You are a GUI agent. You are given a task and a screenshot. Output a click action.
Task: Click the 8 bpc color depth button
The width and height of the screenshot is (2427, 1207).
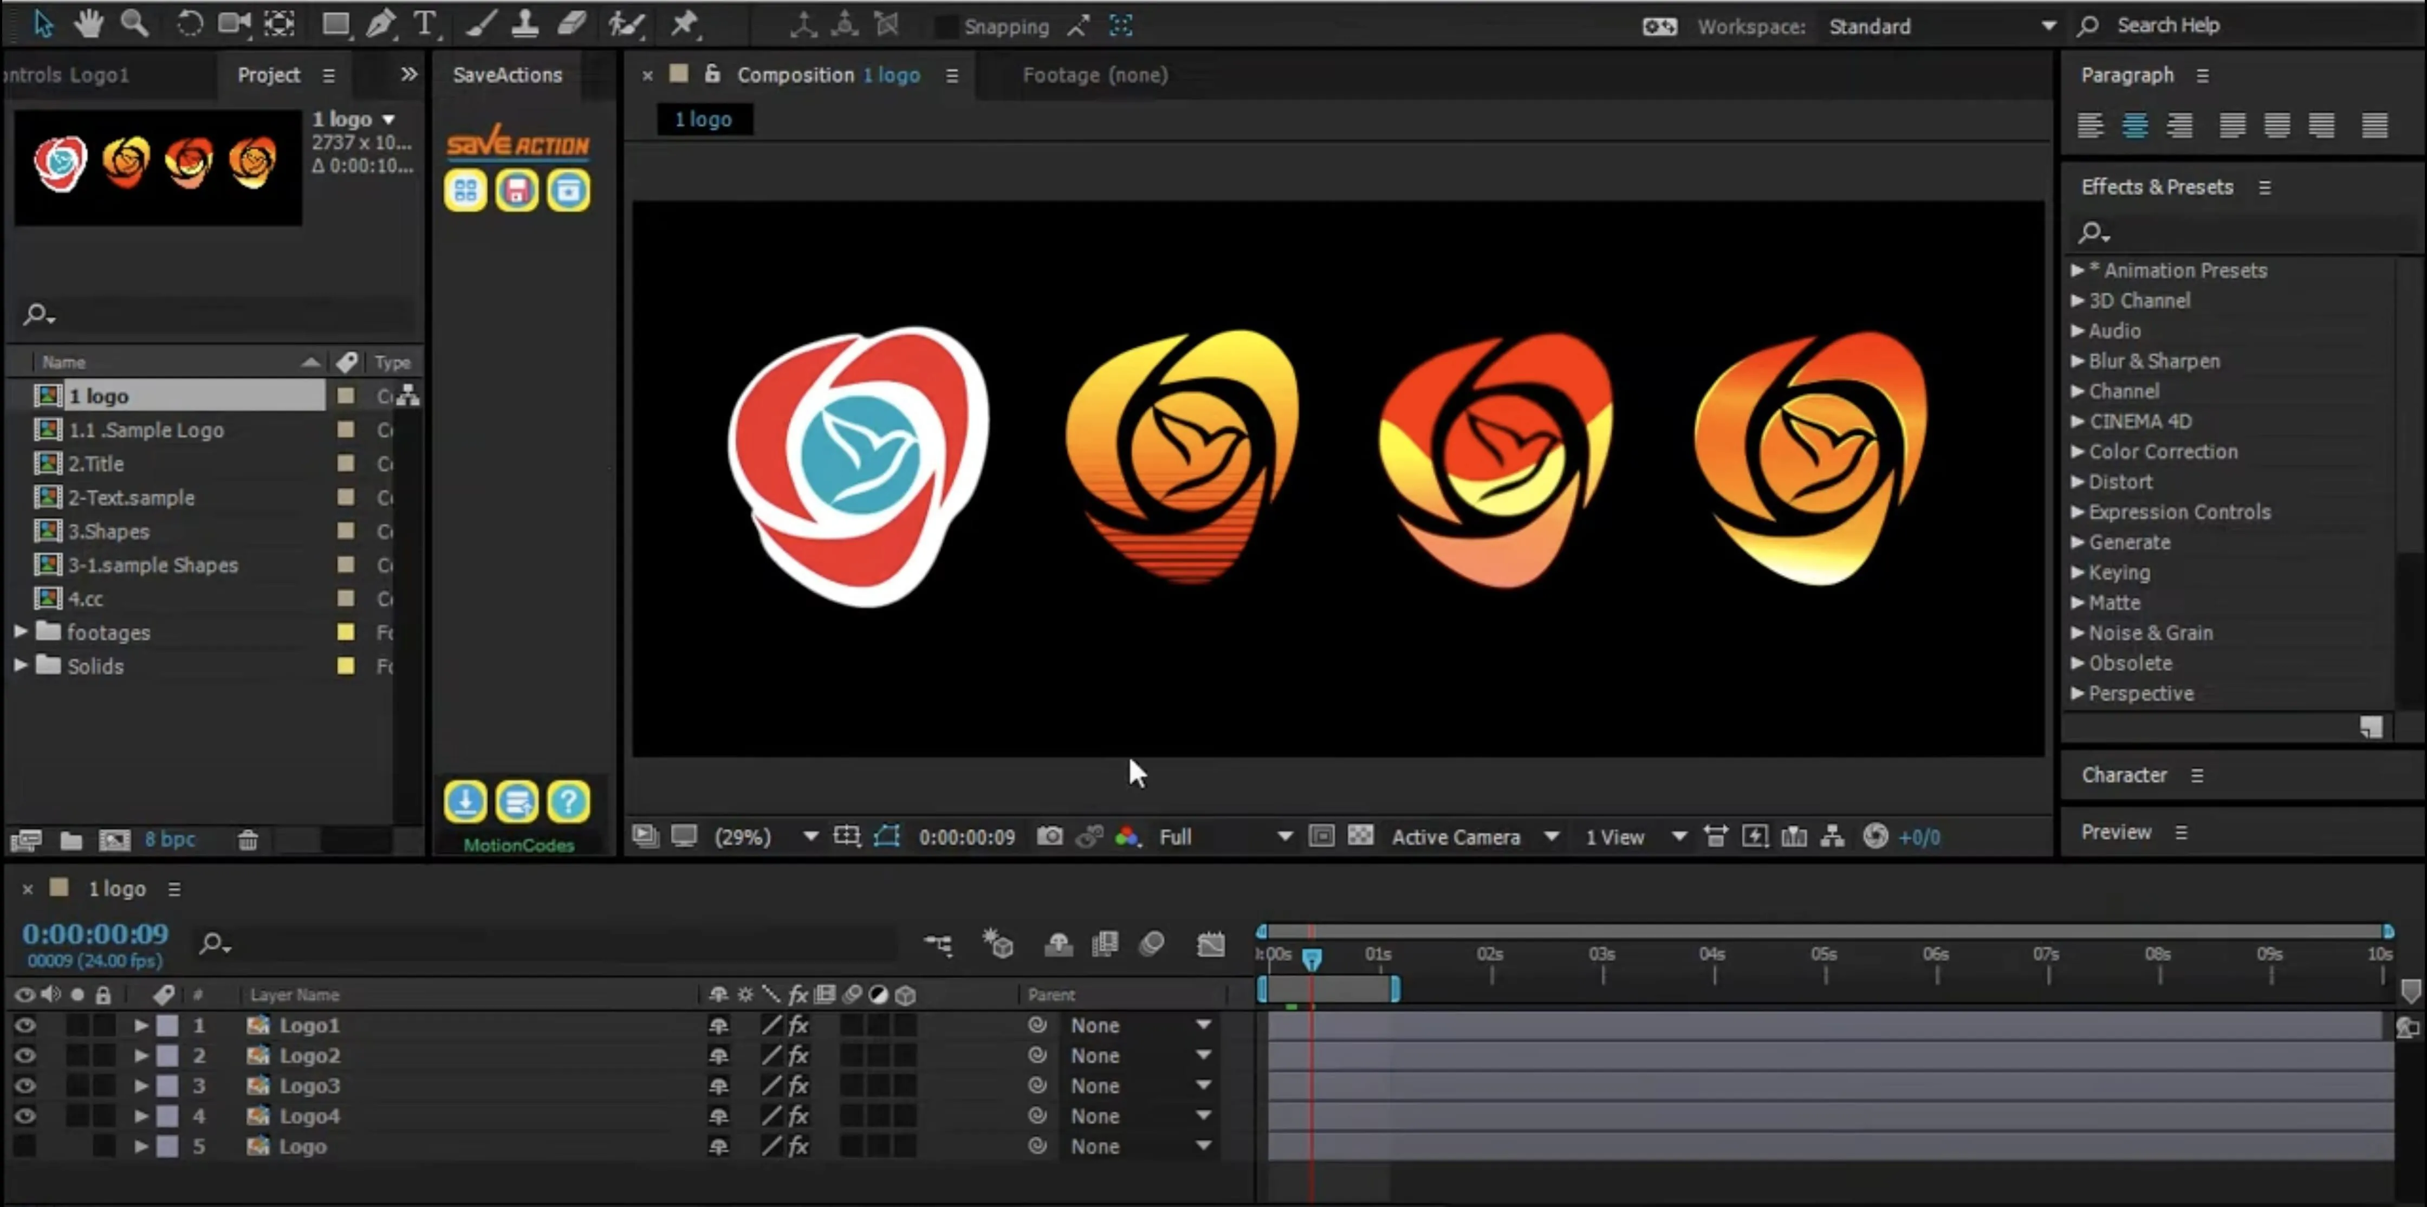point(170,839)
